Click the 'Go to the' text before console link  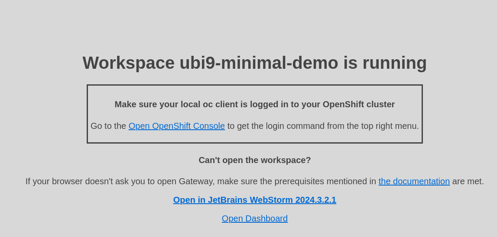coord(108,126)
